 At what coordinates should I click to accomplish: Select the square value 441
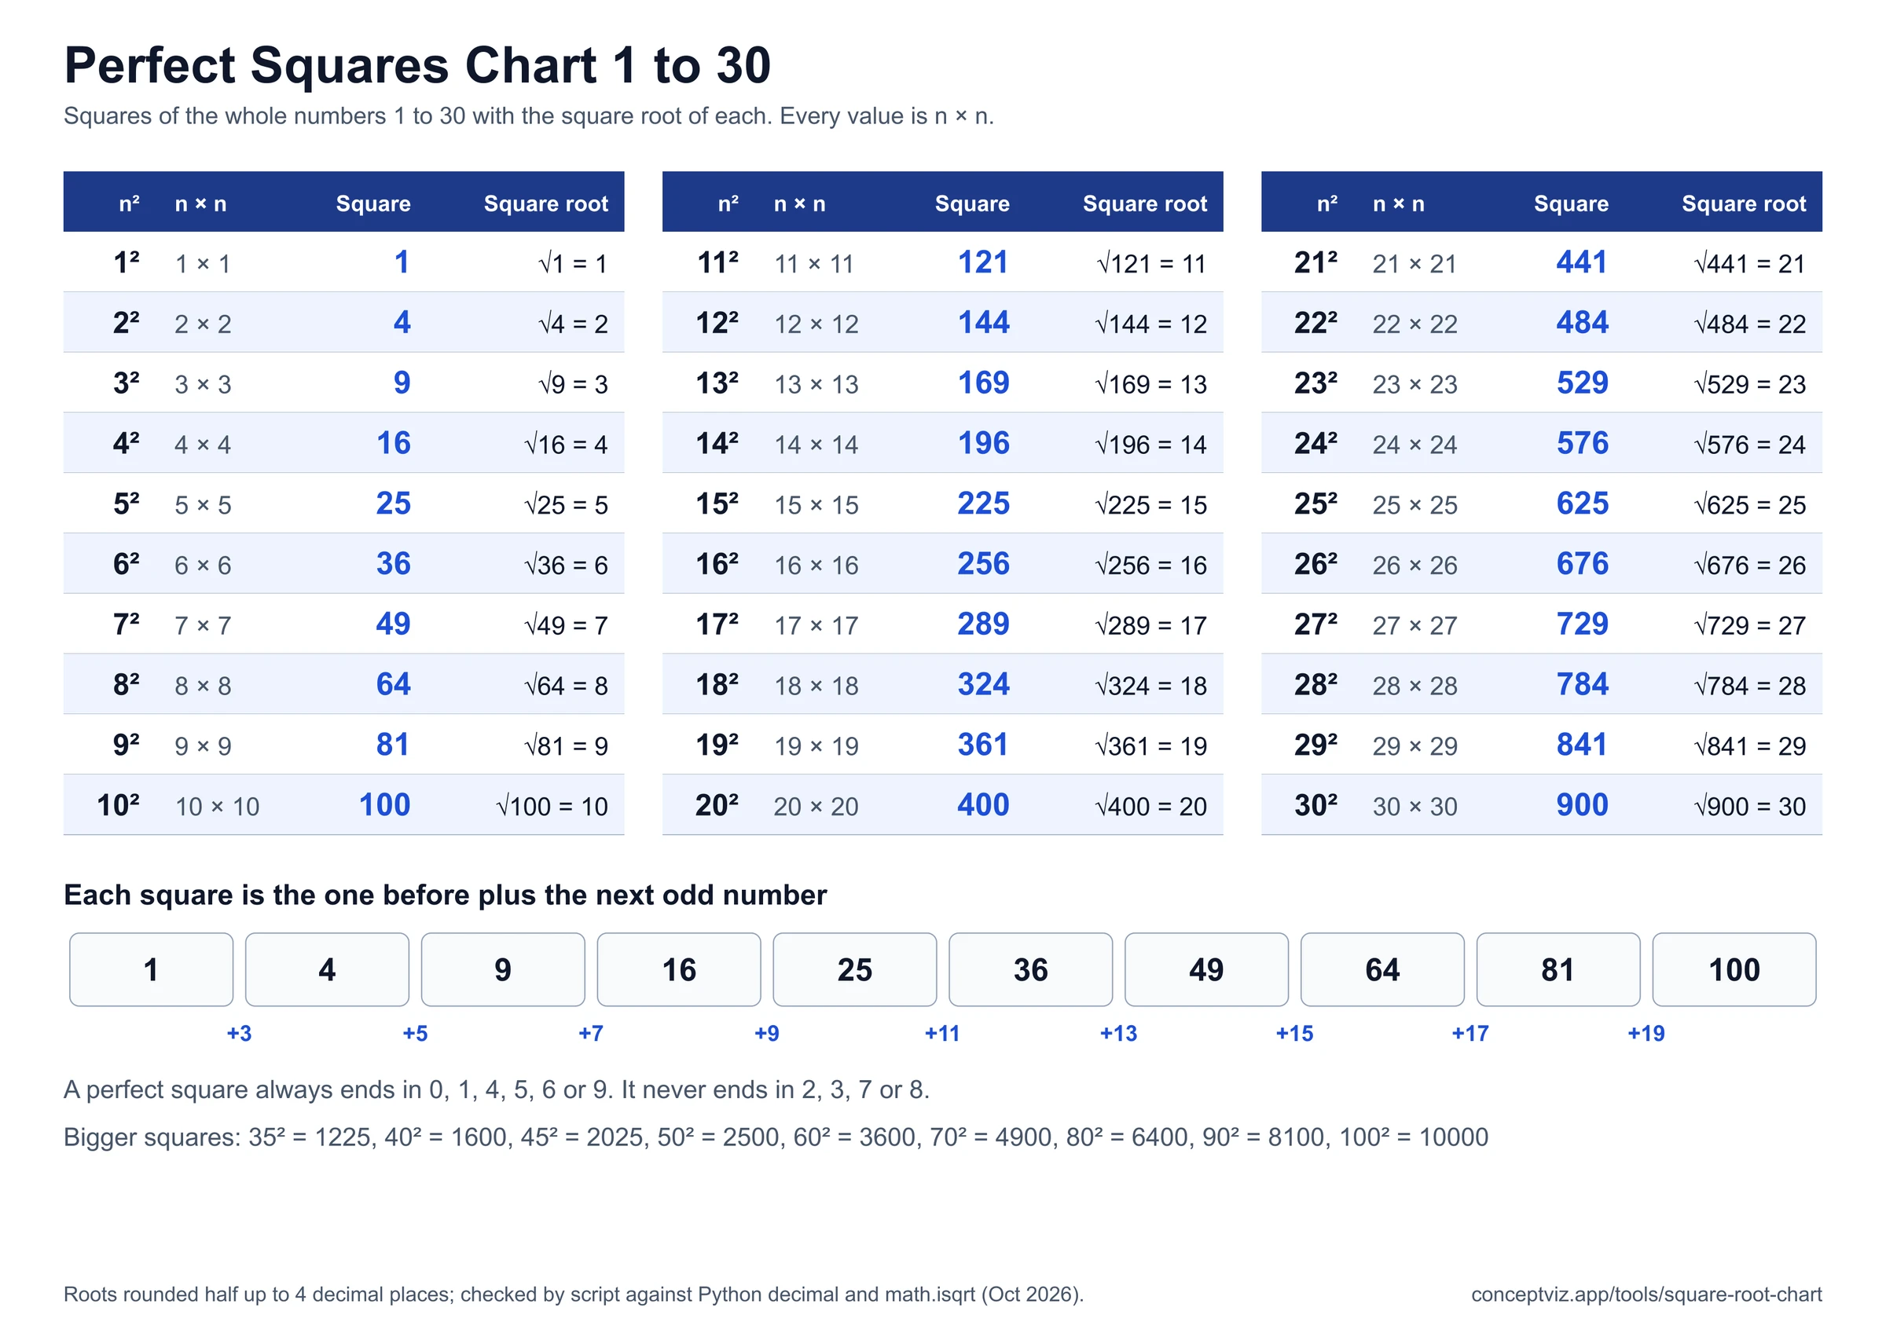1582,262
